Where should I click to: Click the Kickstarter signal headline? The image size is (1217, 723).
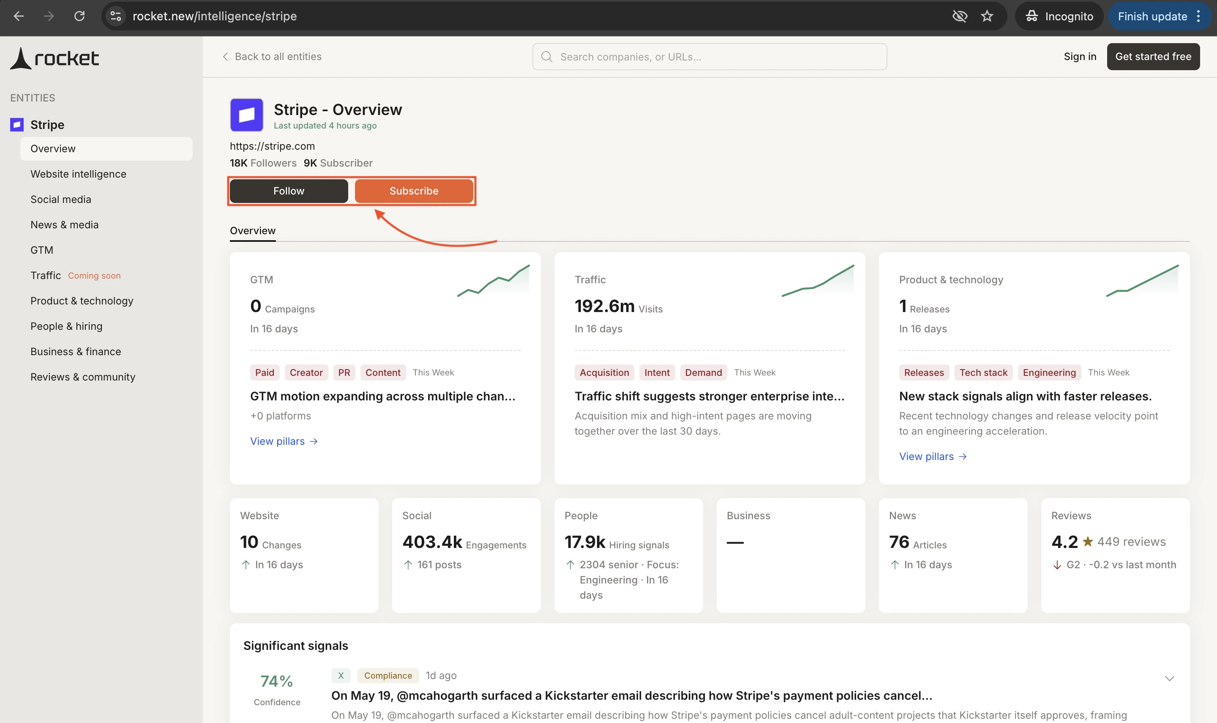[632, 695]
